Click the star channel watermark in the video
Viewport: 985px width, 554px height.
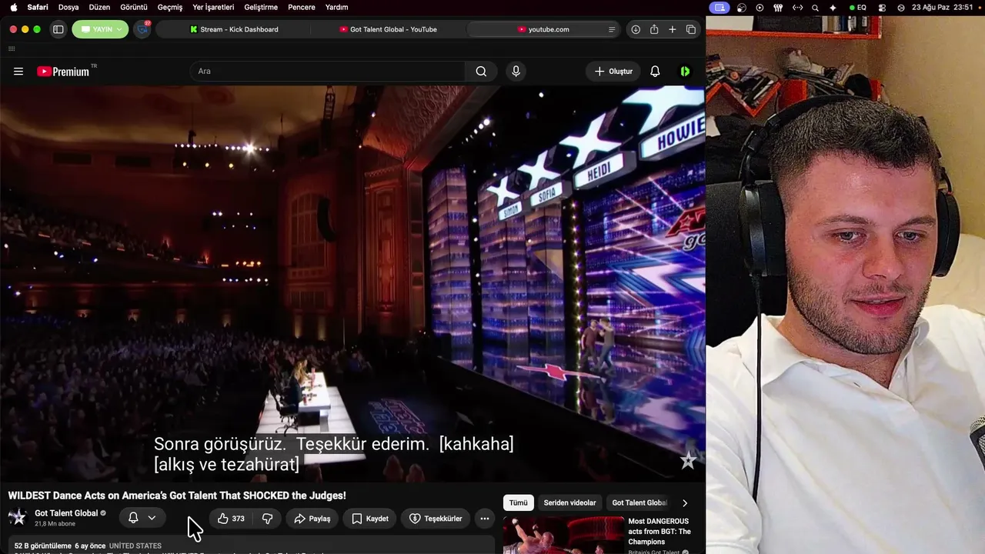(x=688, y=461)
